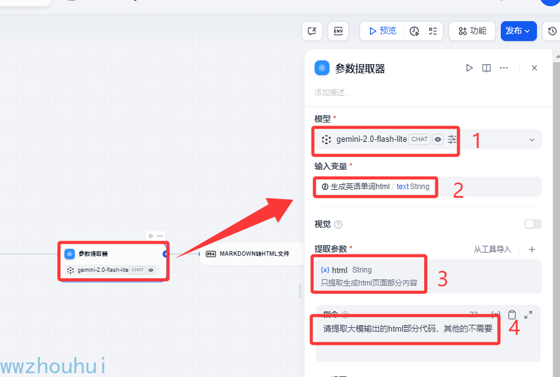Click the 参数提取器 panel title
This screenshot has height=377, width=560.
pos(360,68)
